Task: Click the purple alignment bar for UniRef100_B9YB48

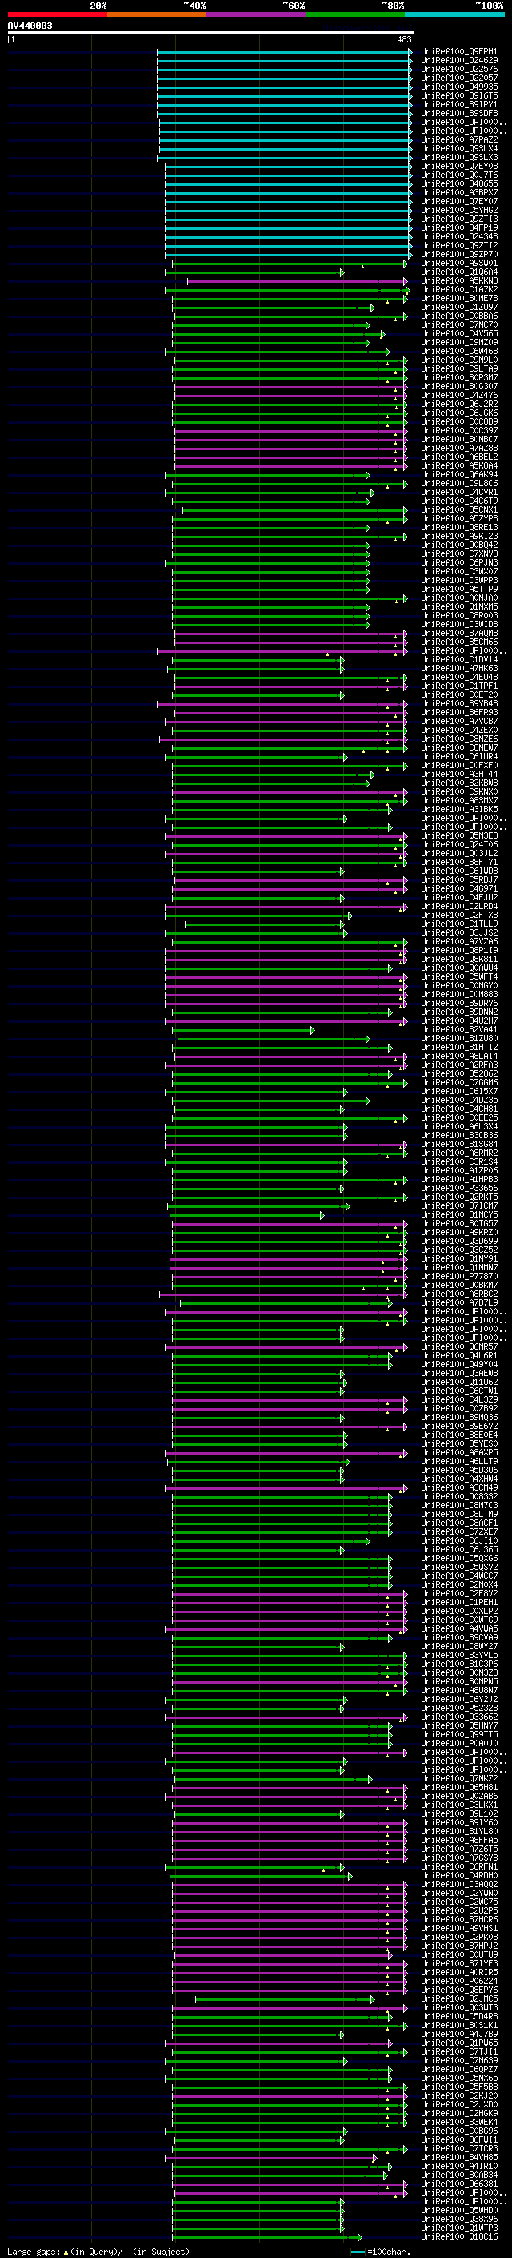Action: pyautogui.click(x=281, y=705)
